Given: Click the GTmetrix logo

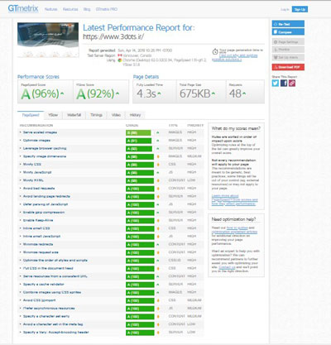Looking at the screenshot, I should [23, 8].
